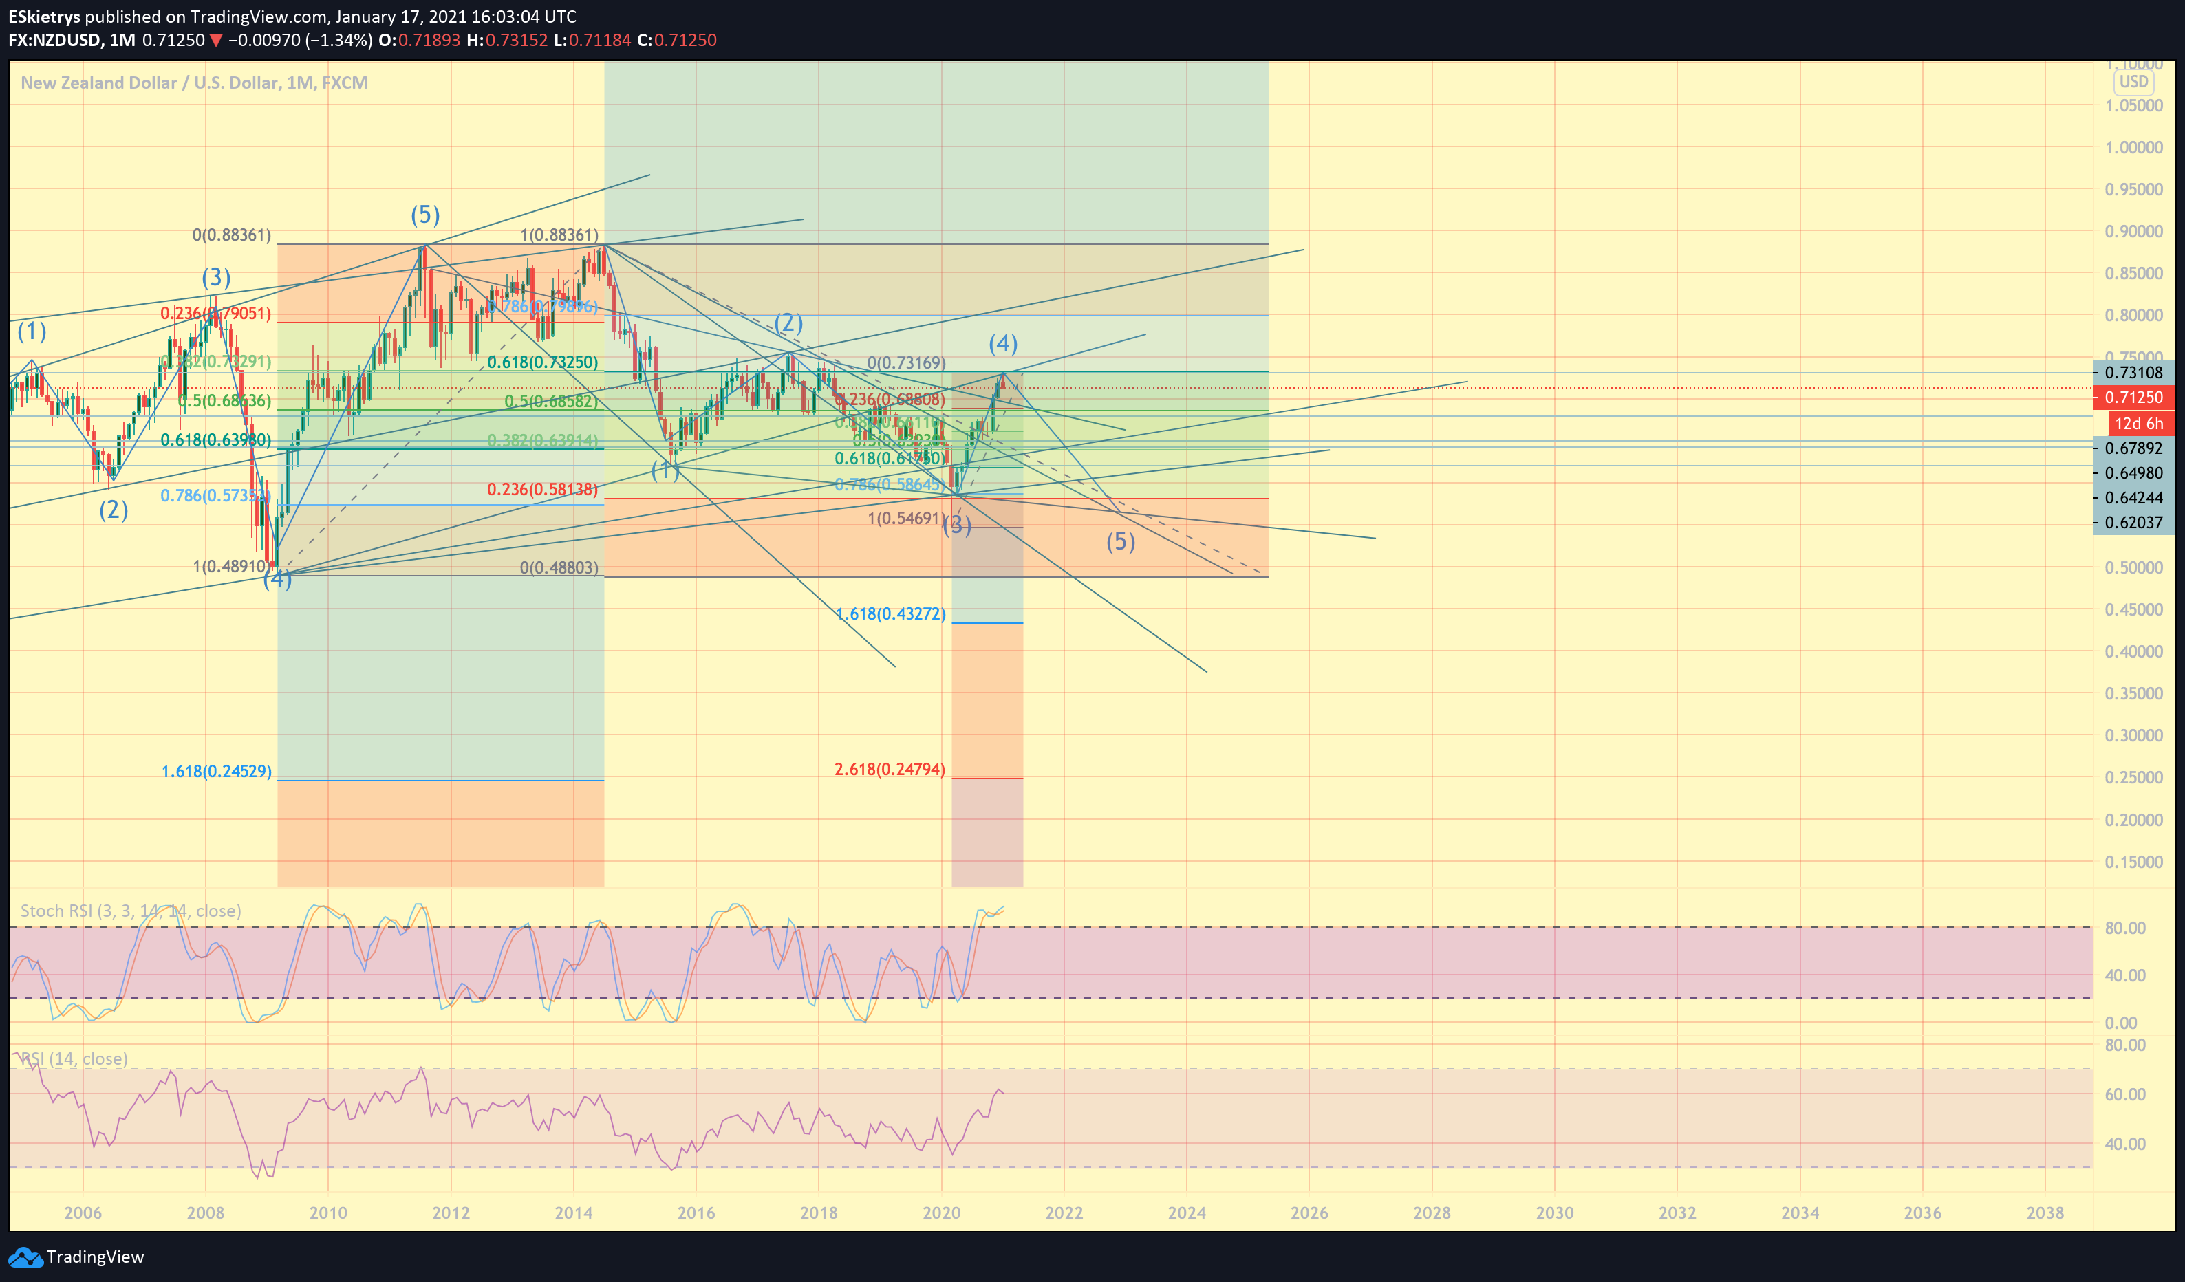The width and height of the screenshot is (2185, 1282).
Task: Click the 0.618(0.73250) Fibonacci label
Action: 543,362
